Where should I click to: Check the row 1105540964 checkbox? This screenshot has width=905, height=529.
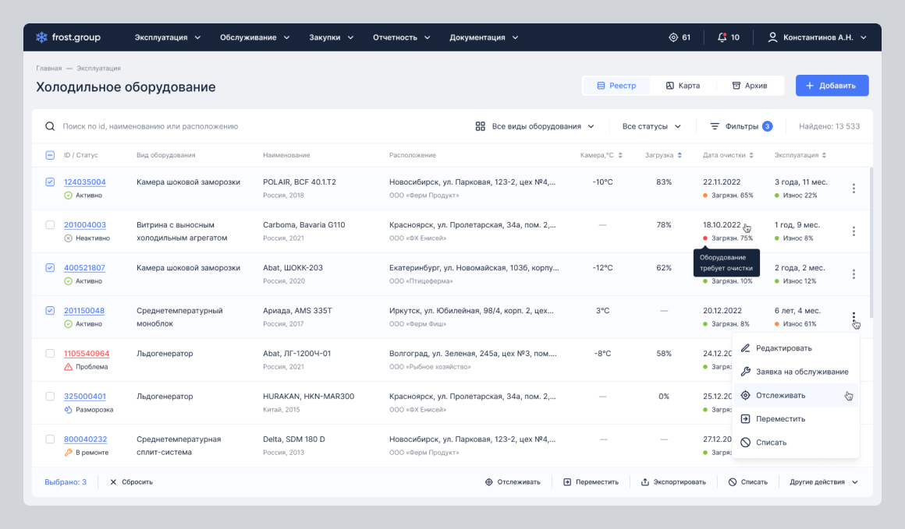[x=50, y=353]
